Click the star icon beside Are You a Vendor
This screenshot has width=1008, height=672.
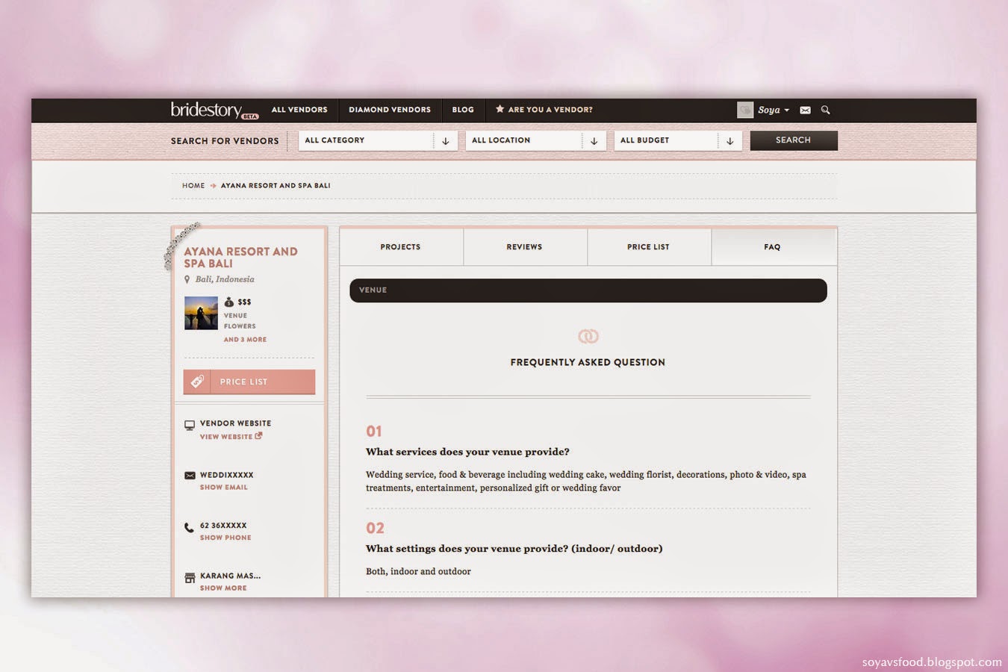tap(500, 109)
